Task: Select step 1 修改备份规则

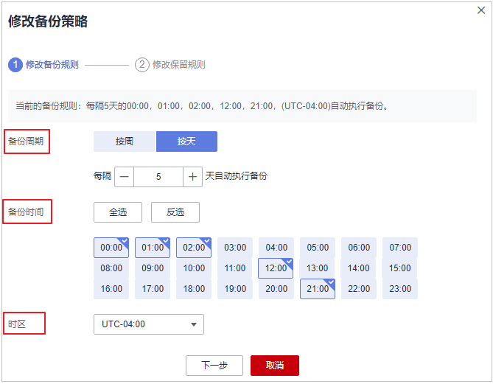Action: pyautogui.click(x=44, y=65)
